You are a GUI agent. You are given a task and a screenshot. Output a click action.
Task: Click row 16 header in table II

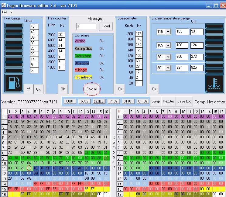(x=119, y=194)
